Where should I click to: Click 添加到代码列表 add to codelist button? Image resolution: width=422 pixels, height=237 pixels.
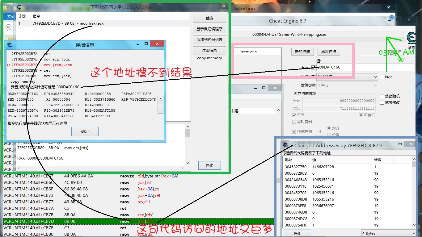click(x=209, y=39)
